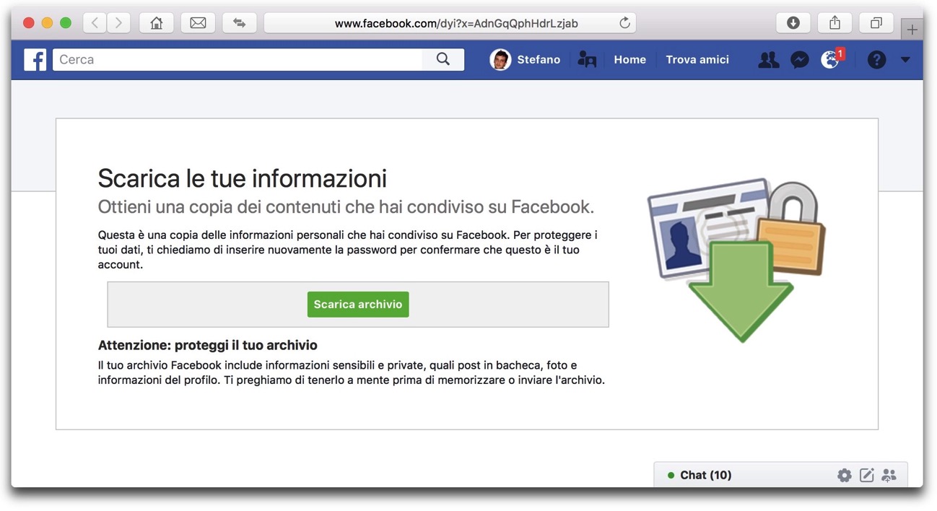
Task: Click the Safari mail toolbar button
Action: point(198,23)
